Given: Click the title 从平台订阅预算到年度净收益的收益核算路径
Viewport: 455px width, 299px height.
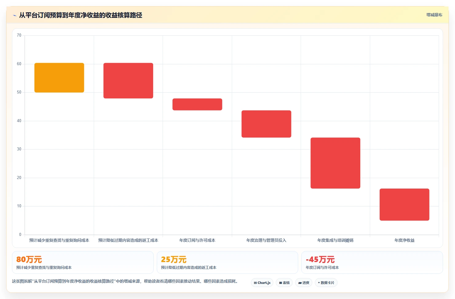Looking at the screenshot, I should pyautogui.click(x=81, y=15).
